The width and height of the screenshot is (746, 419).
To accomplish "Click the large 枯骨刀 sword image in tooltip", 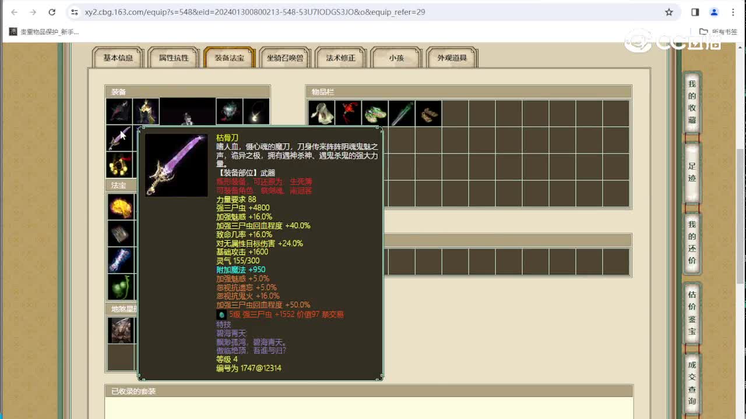I will pos(176,165).
